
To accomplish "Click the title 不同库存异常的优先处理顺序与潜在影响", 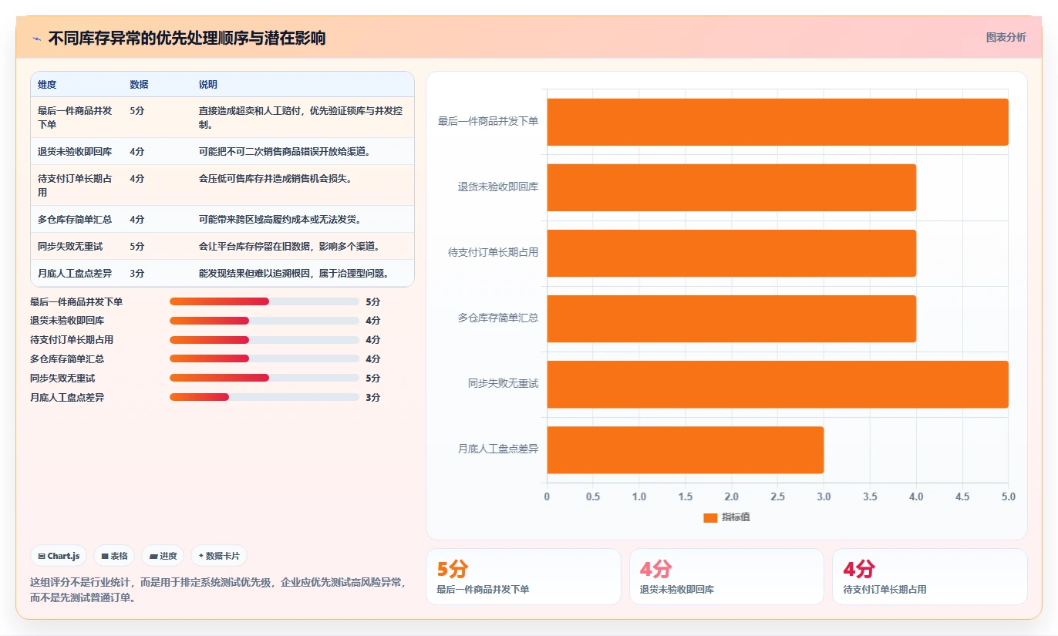I will (187, 38).
